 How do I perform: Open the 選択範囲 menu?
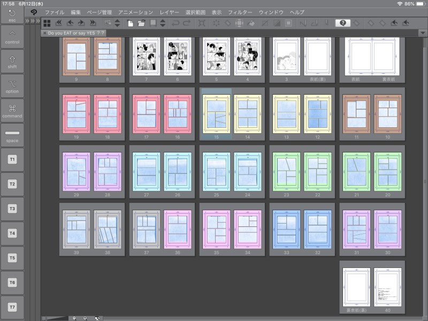point(195,12)
